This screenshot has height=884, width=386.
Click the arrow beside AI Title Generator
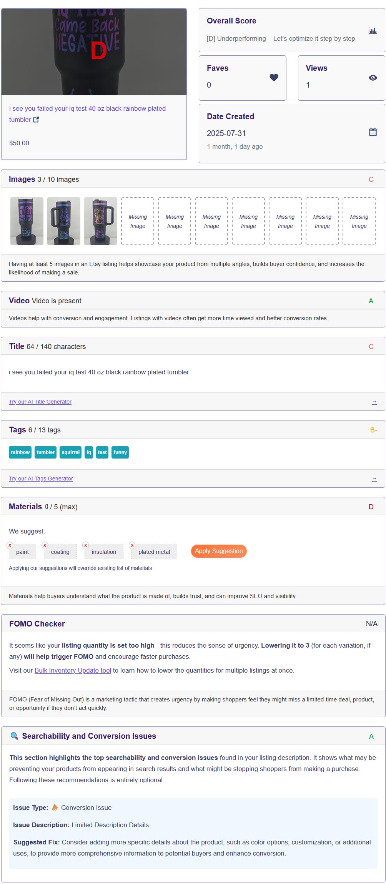click(374, 402)
